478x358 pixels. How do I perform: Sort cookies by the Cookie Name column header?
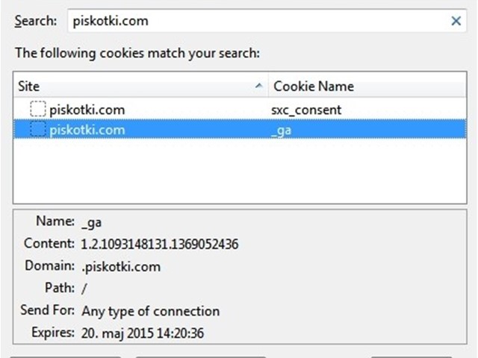click(367, 86)
